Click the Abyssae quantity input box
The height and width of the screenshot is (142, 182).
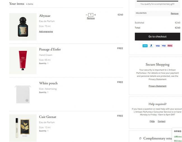(x=91, y=15)
